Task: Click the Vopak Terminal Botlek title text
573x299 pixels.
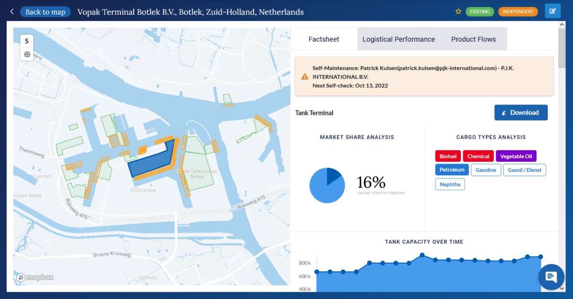Action: (x=191, y=12)
